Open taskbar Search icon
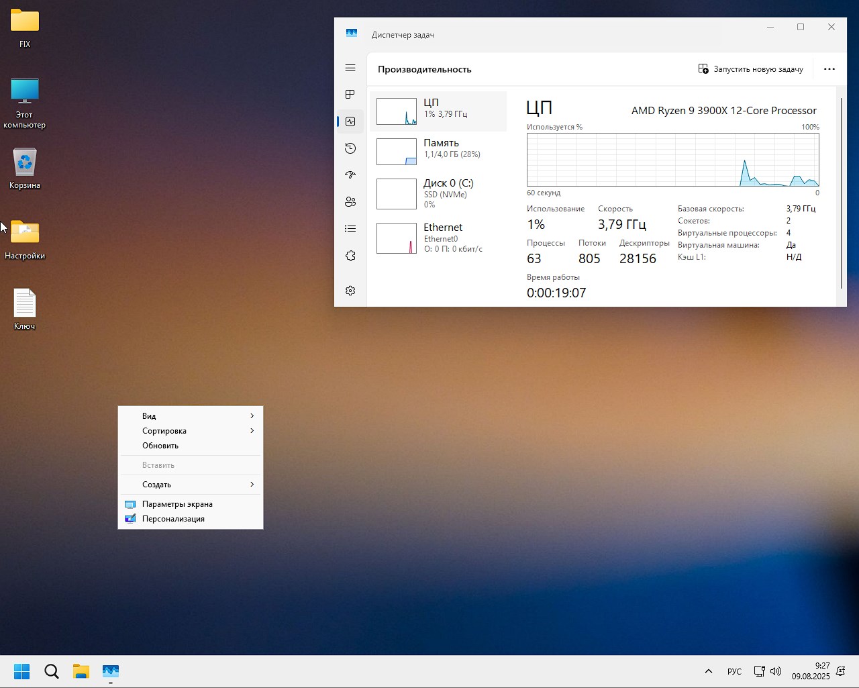 point(52,671)
